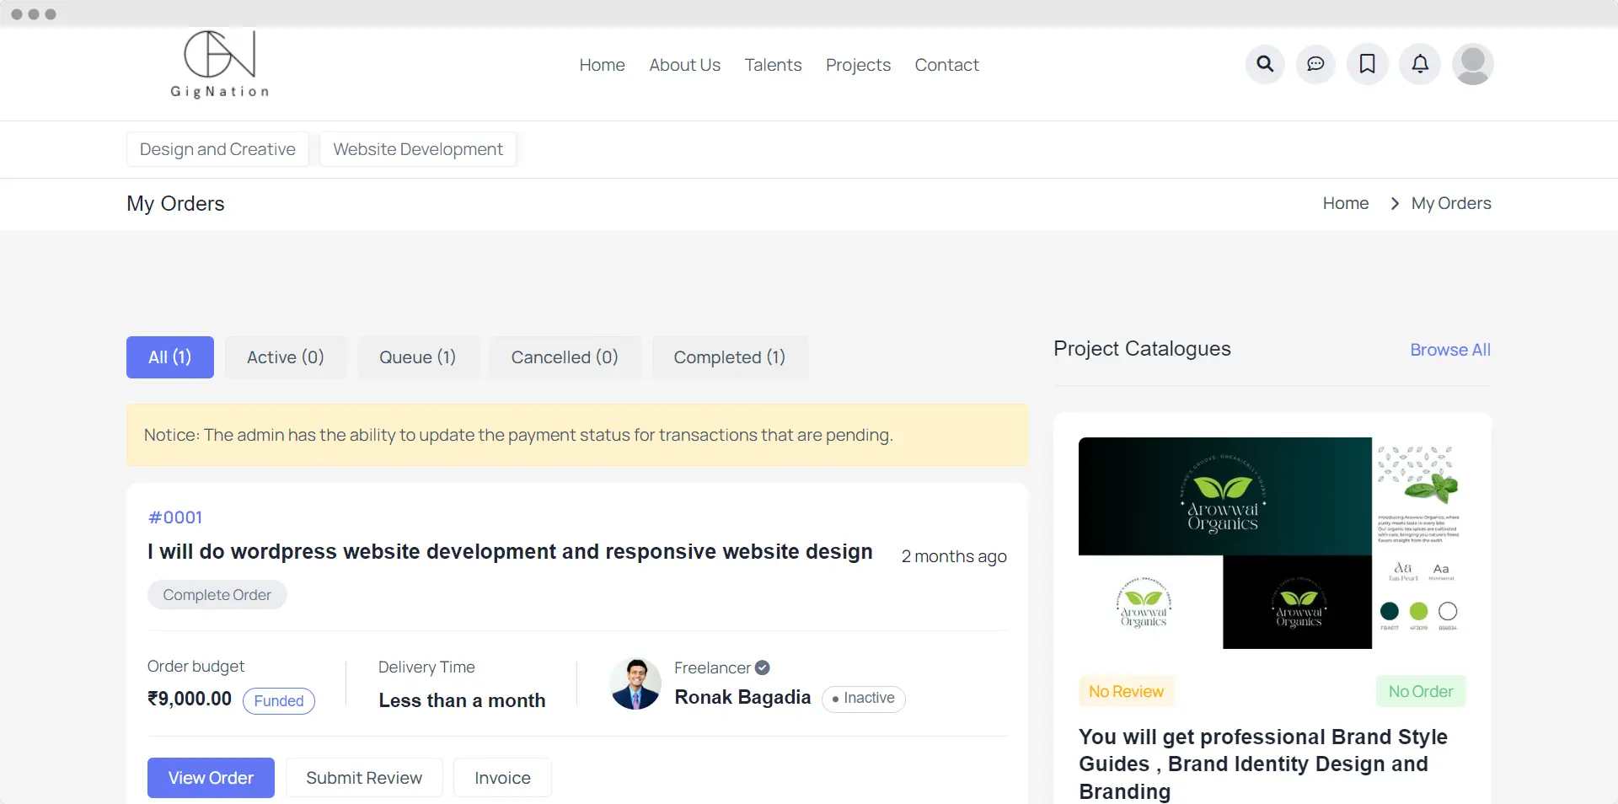Click the My Orders page title
This screenshot has width=1618, height=804.
(175, 204)
